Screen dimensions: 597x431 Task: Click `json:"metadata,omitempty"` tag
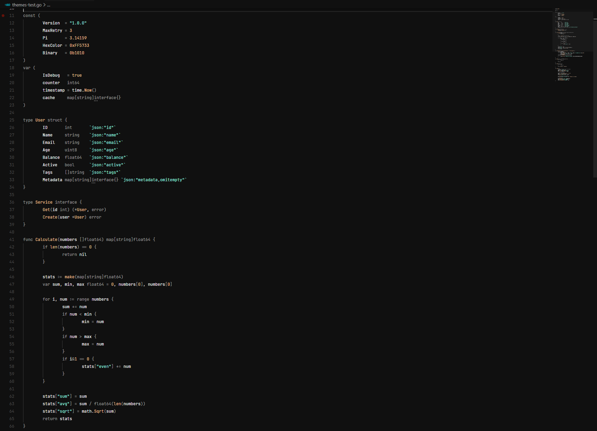[x=154, y=180]
